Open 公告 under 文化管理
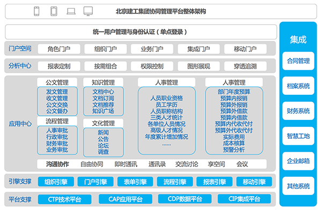Viewport: 322px width, 210px height. pos(103,139)
